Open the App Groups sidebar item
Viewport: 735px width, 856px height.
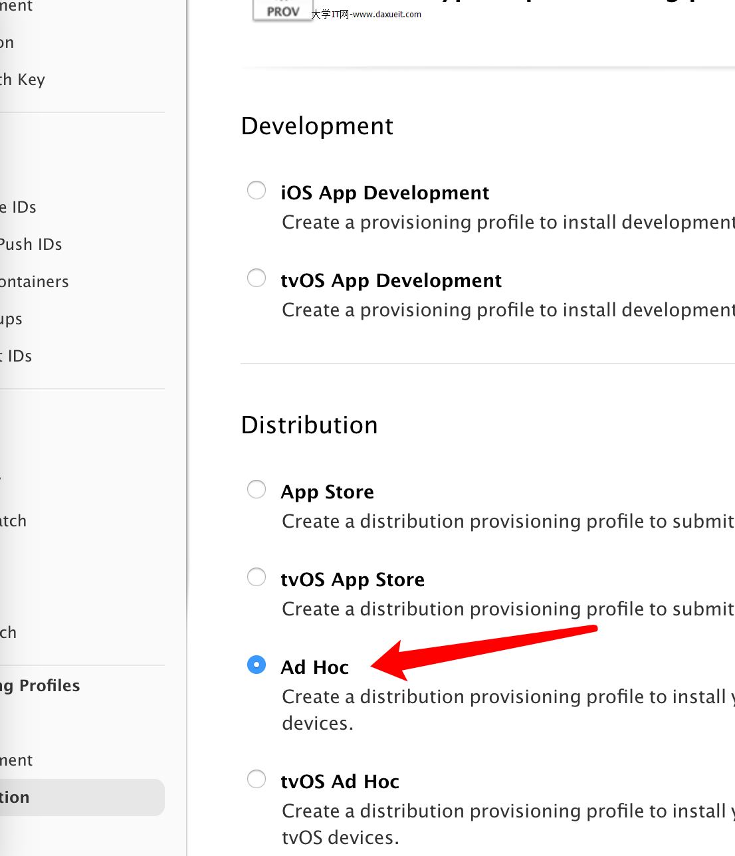[x=11, y=319]
